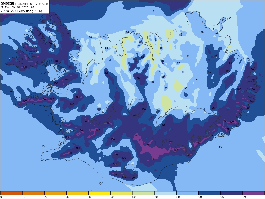This screenshot has height=199, width=265.
Task: Click the 'VT: þri. 25.01.2022 04Z (+10 h)' line
Action: click(21, 11)
